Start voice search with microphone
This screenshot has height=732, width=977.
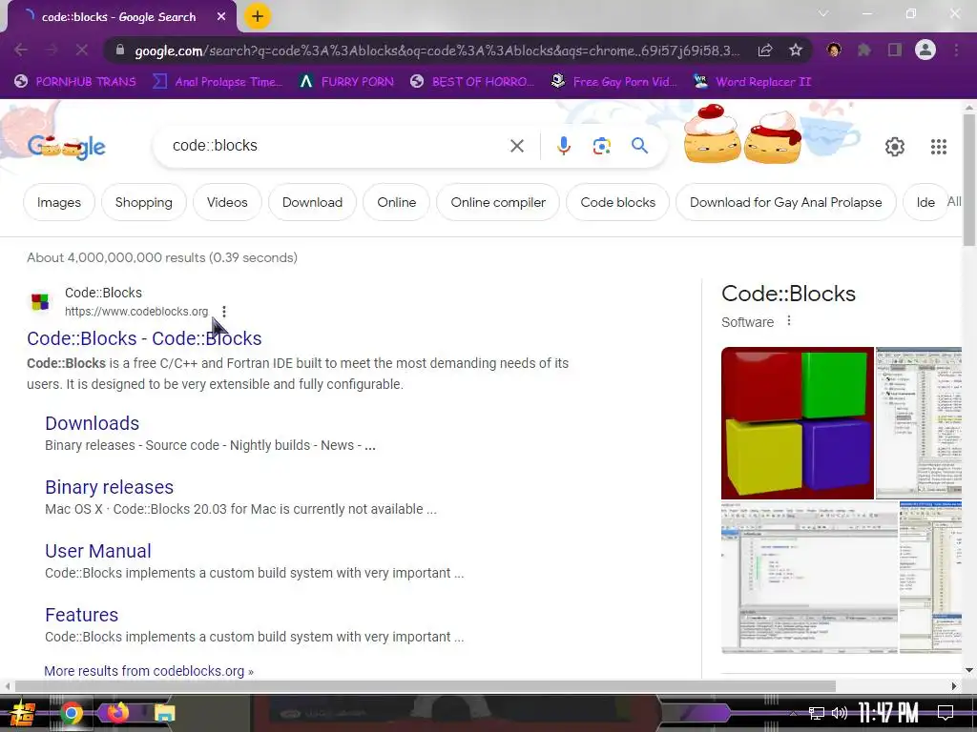click(x=563, y=146)
